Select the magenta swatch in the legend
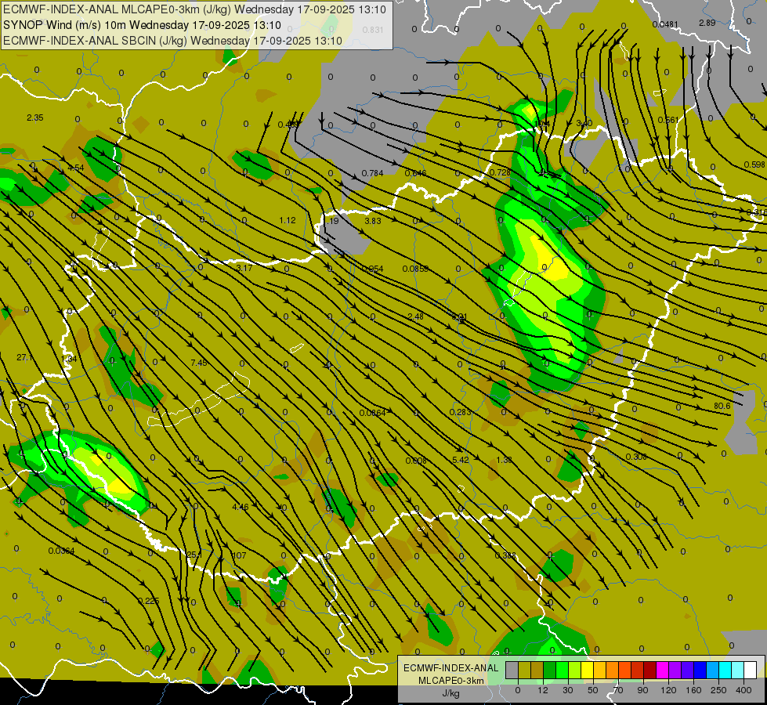 tap(662, 670)
